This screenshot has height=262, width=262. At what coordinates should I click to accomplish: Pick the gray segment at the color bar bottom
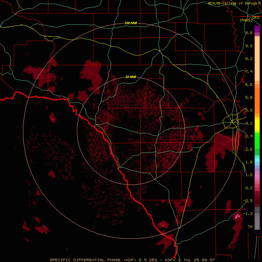pos(257,223)
